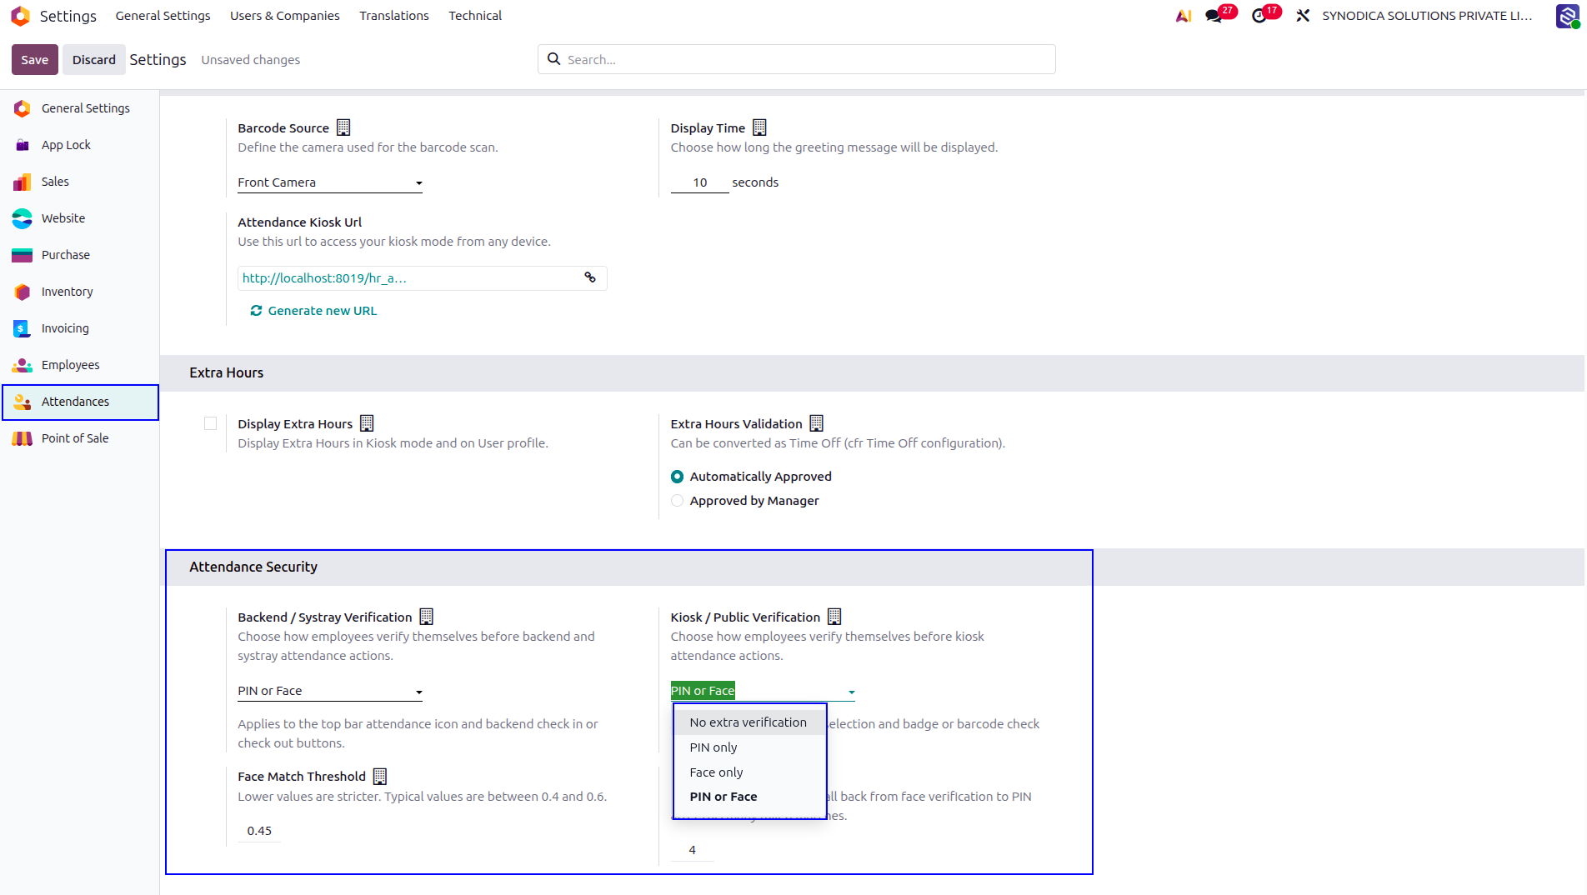The image size is (1587, 895).
Task: Click the debug tools wrench icon
Action: click(1303, 16)
